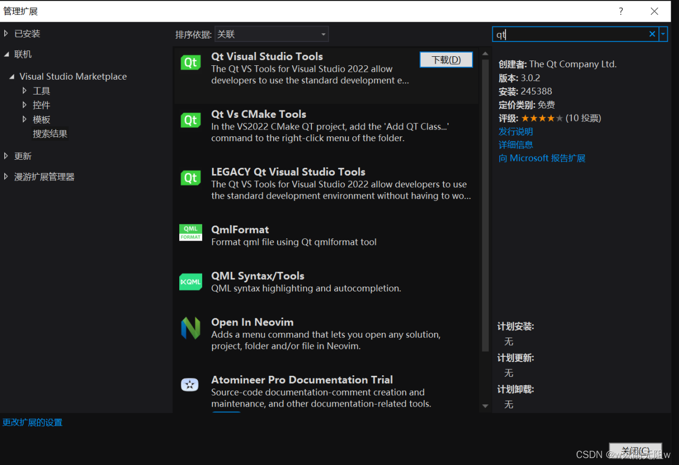Expand the 已安装 node
The image size is (679, 465).
point(6,33)
